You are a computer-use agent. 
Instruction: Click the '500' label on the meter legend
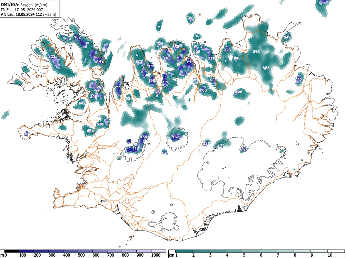tap(81, 255)
